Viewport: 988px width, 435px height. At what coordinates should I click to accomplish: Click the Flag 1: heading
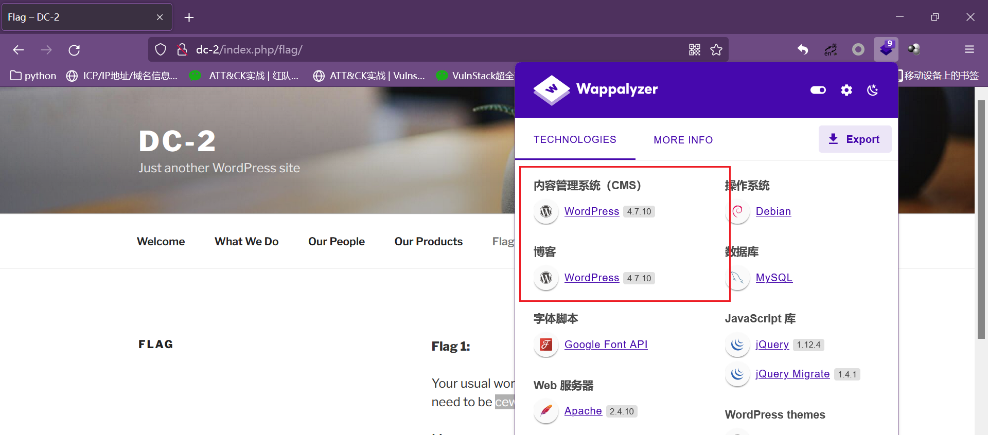click(x=451, y=347)
